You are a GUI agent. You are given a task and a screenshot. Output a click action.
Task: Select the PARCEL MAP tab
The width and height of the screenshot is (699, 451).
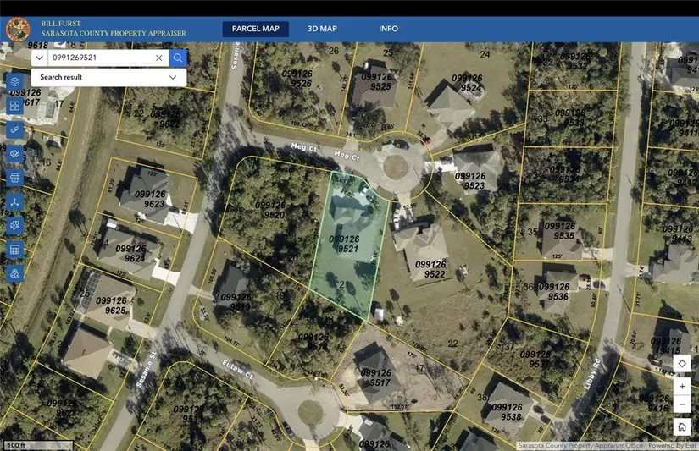[x=255, y=29]
